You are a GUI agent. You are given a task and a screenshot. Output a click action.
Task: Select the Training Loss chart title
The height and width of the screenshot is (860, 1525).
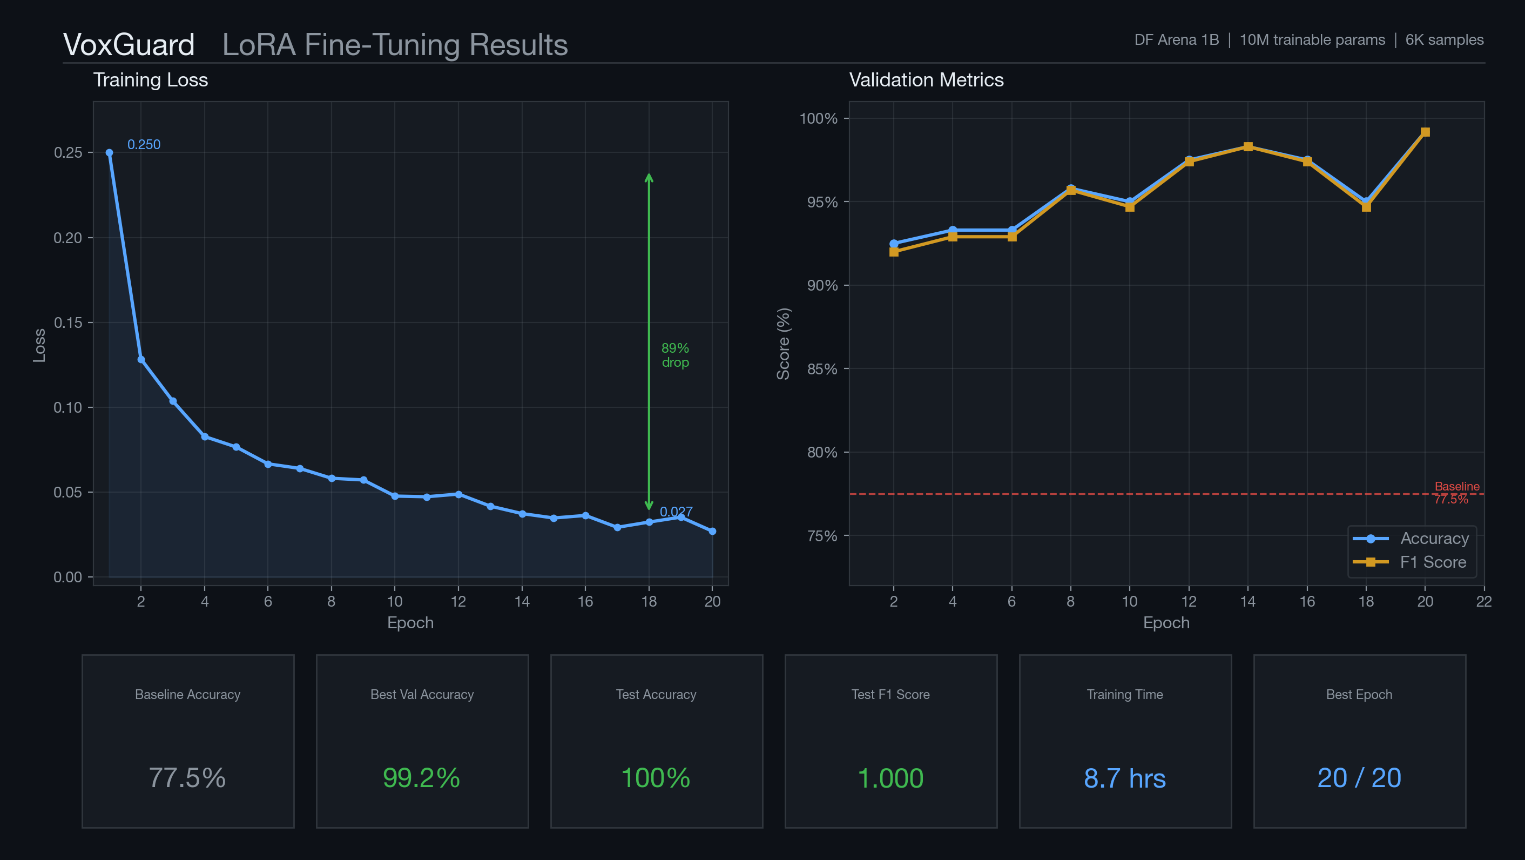(x=151, y=80)
